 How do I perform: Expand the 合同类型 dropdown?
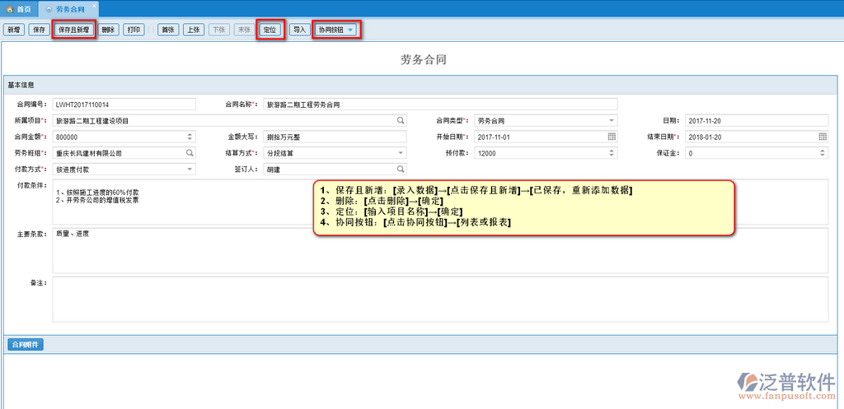612,120
